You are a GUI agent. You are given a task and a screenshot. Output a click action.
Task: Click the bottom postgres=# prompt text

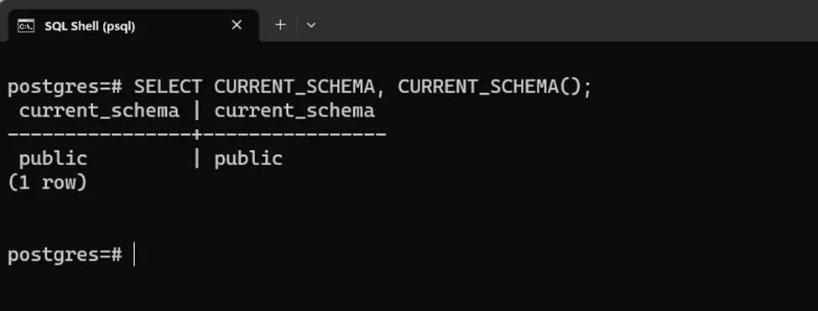click(65, 255)
